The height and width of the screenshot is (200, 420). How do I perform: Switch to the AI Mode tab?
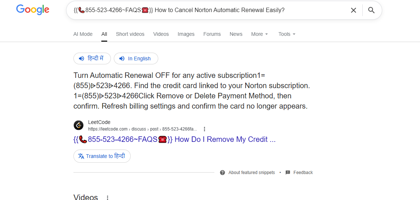[x=83, y=34]
